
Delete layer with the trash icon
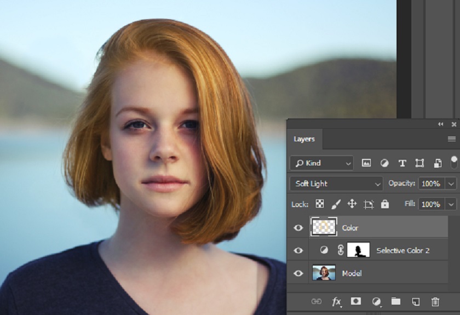435,301
